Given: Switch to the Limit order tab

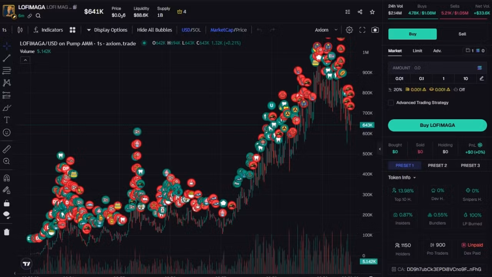Looking at the screenshot, I should point(417,51).
